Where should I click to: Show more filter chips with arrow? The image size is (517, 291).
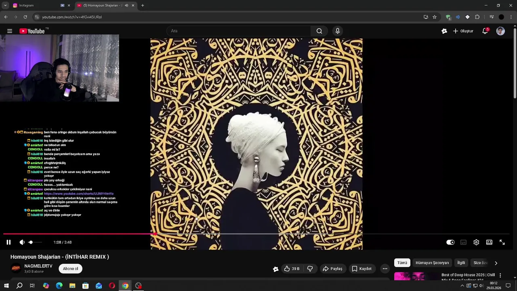[496, 263]
